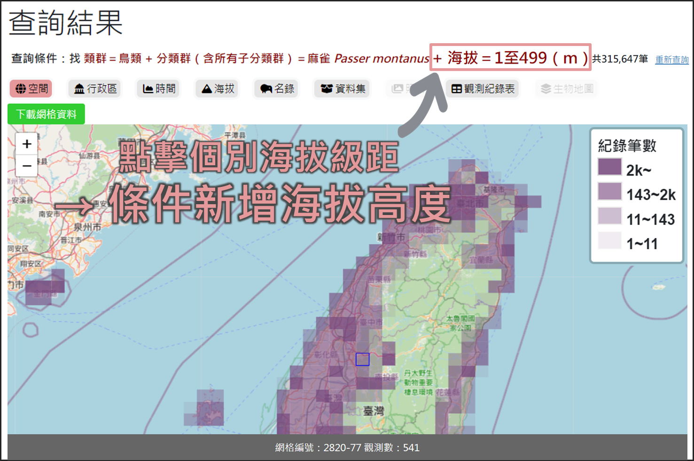Open the 鳥類 class filter condition

click(132, 58)
